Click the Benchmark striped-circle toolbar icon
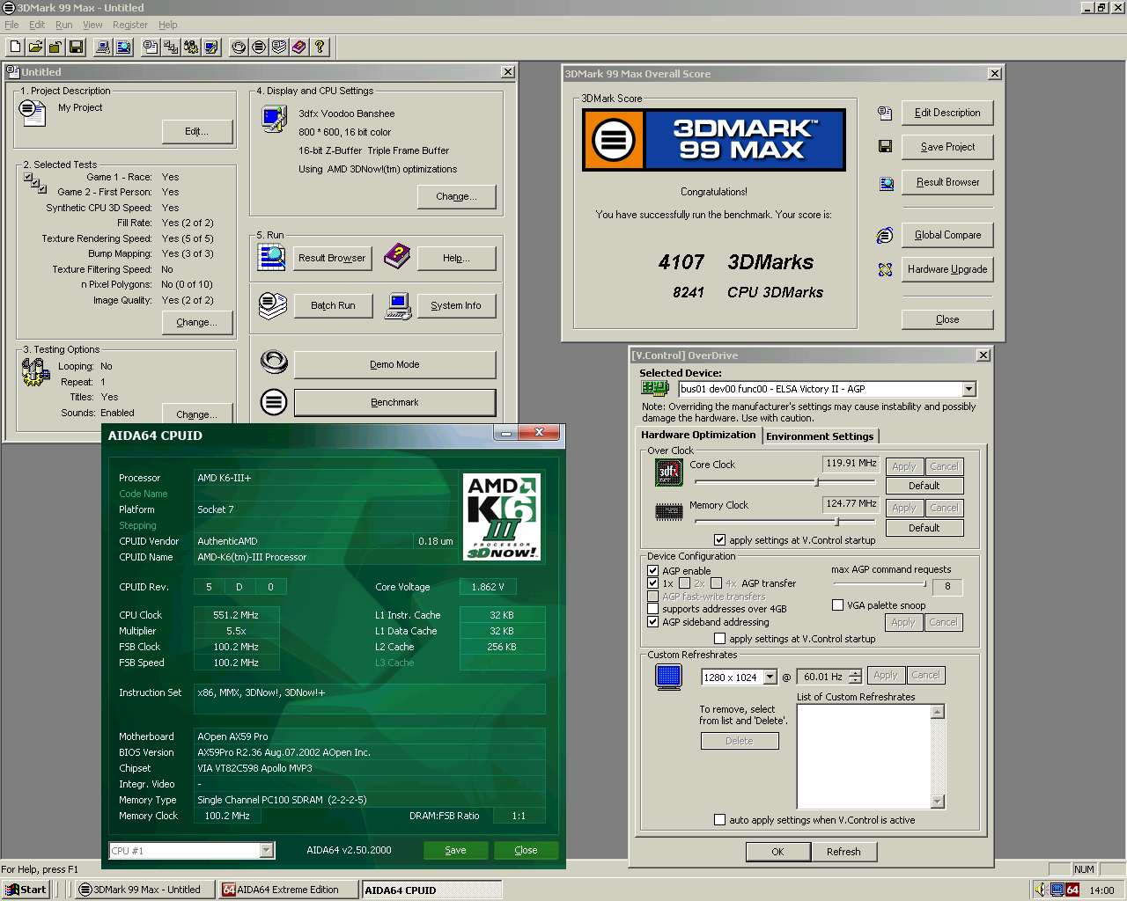The width and height of the screenshot is (1127, 901). 259,47
